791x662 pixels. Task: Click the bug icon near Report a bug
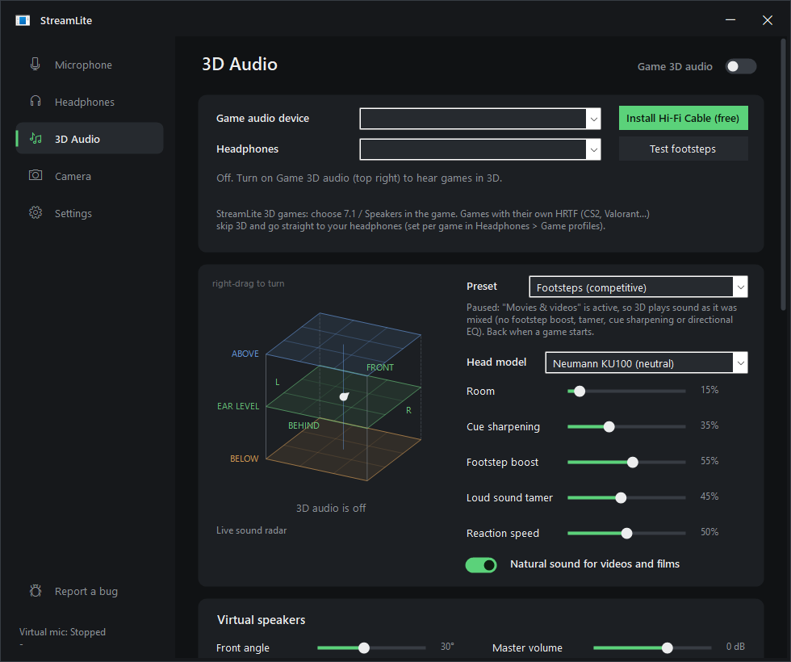click(x=36, y=590)
